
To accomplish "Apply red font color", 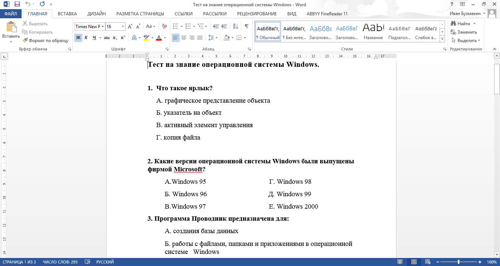I will tap(158, 38).
